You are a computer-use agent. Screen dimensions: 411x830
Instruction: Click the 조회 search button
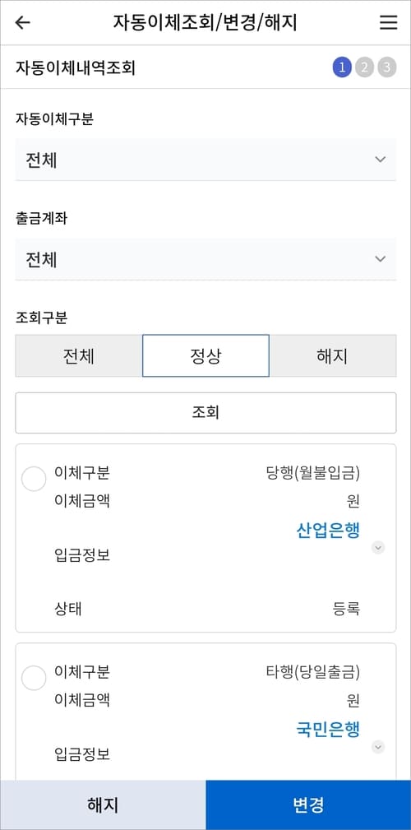pos(205,413)
